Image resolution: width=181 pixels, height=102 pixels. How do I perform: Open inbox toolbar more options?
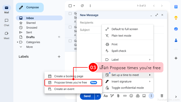tap(90, 6)
